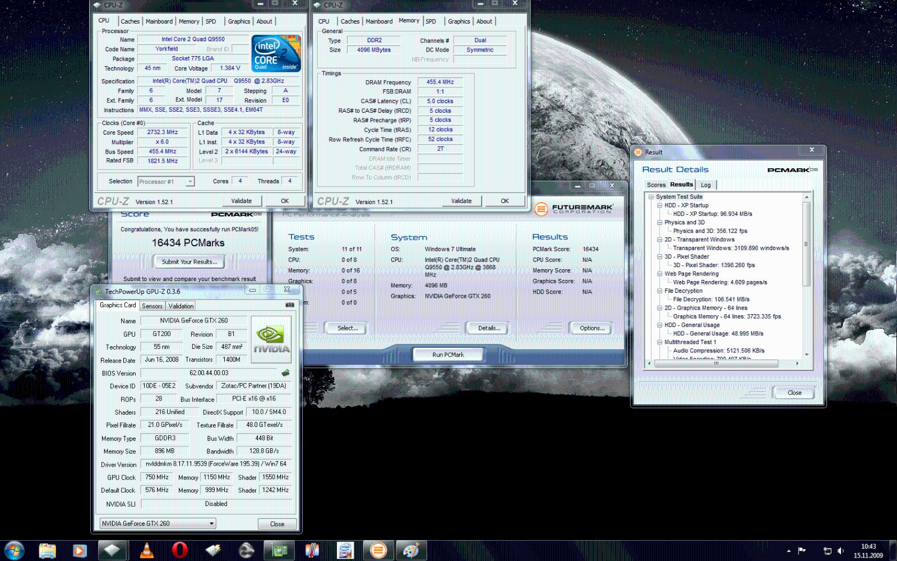The width and height of the screenshot is (897, 561).
Task: Open the grey swirl taskbar application icon
Action: [x=246, y=550]
